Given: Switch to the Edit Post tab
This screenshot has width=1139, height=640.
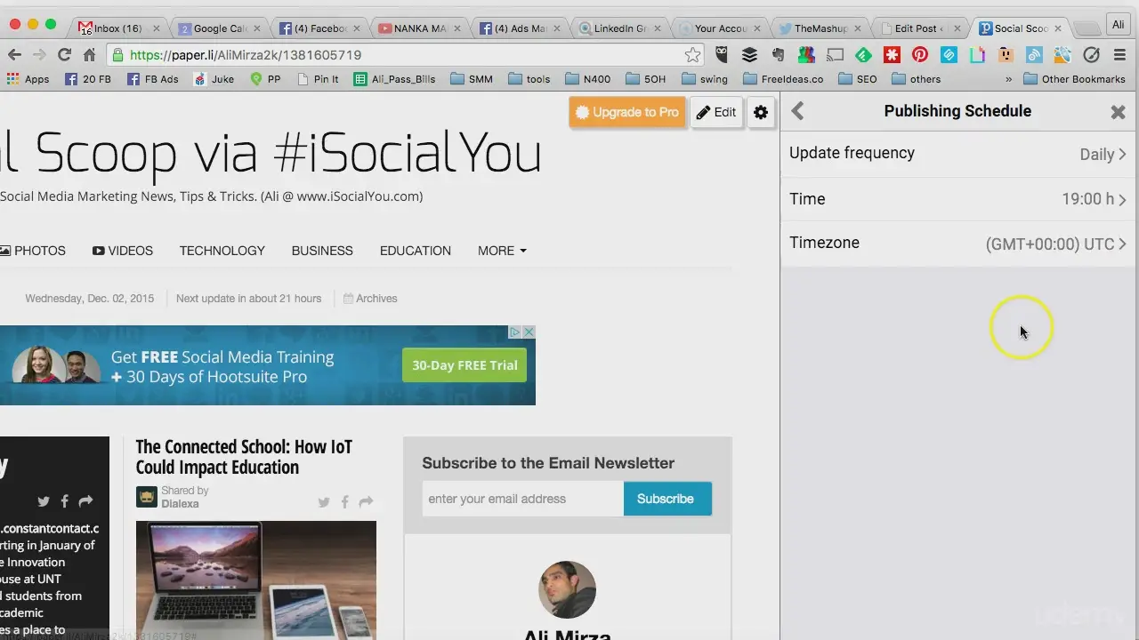Looking at the screenshot, I should [x=918, y=28].
